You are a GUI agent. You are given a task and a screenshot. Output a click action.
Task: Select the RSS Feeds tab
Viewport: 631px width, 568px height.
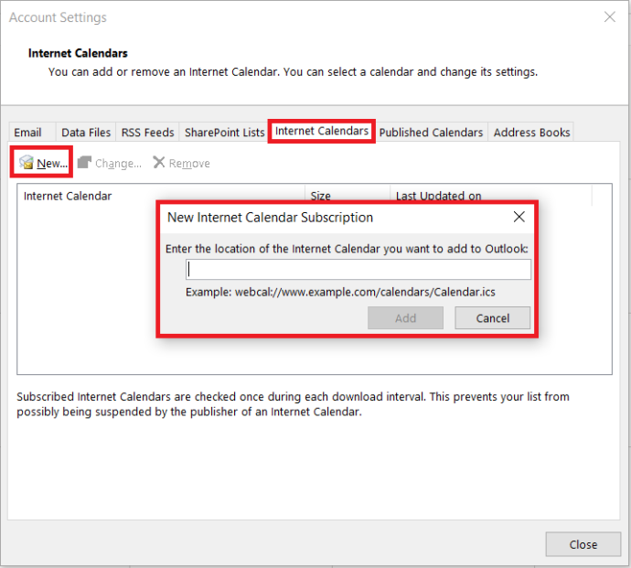147,133
